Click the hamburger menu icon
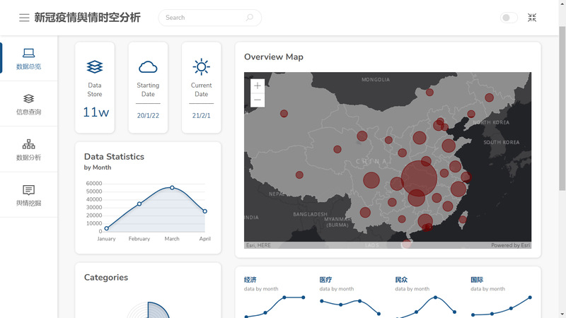Image resolution: width=566 pixels, height=318 pixels. point(24,18)
